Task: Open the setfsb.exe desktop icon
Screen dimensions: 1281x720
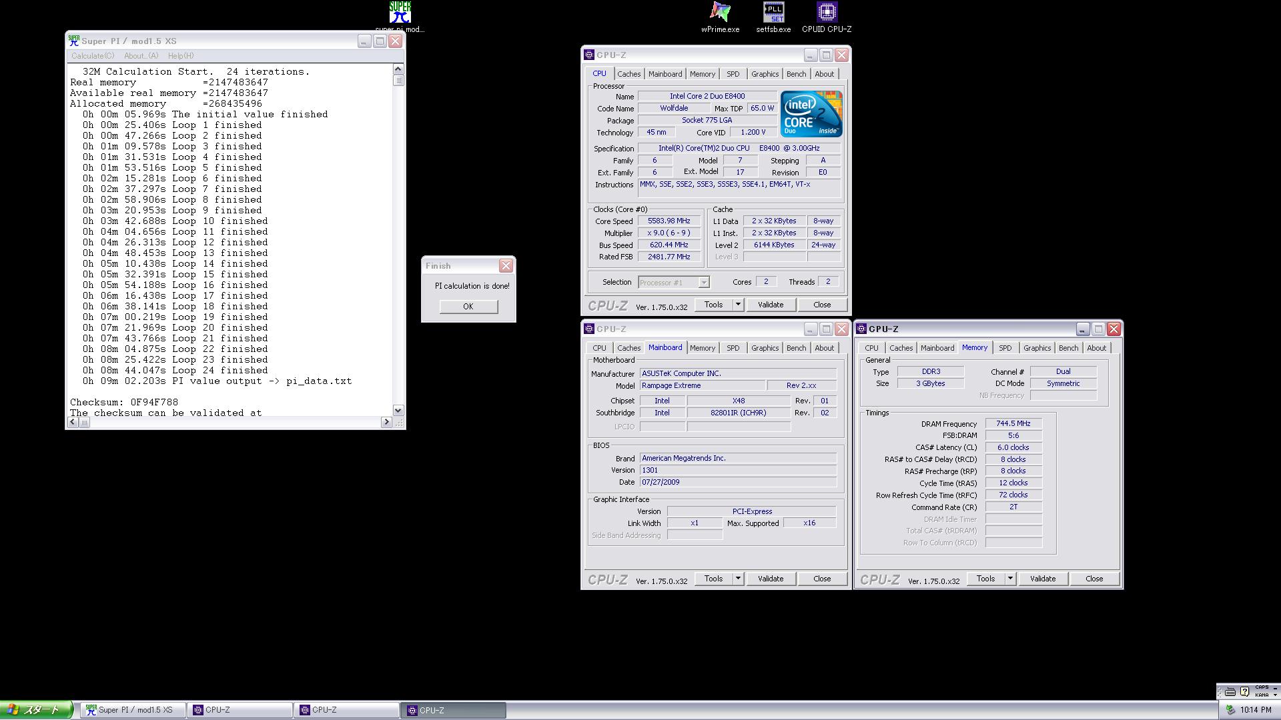Action: pos(773,17)
